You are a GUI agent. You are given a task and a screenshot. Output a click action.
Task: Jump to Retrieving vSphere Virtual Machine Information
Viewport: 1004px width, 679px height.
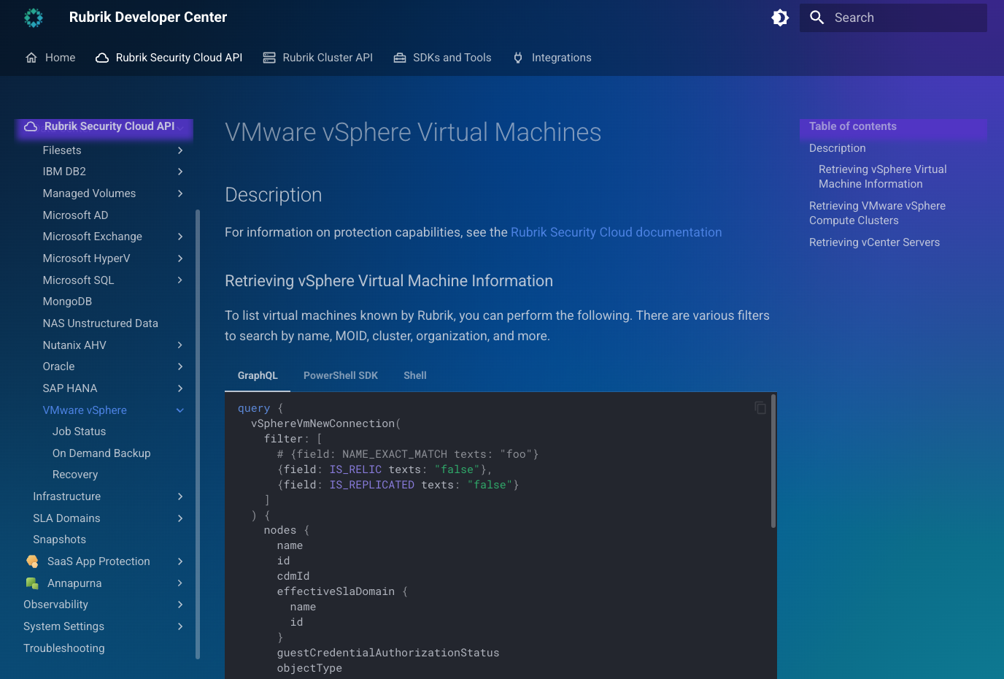[882, 177]
